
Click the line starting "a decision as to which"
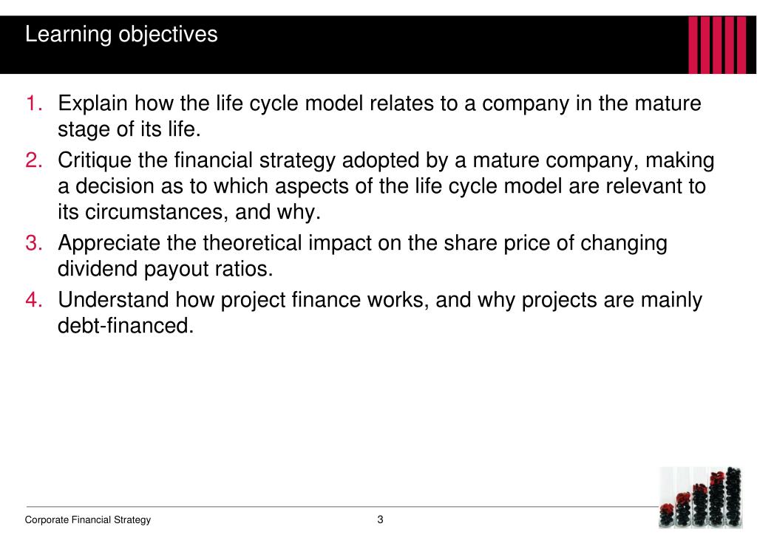tap(381, 186)
